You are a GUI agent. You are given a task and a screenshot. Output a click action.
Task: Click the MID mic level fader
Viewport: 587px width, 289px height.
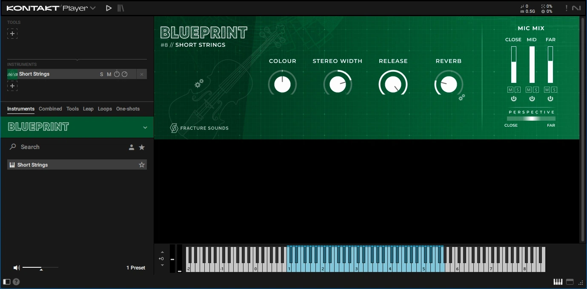pos(532,65)
